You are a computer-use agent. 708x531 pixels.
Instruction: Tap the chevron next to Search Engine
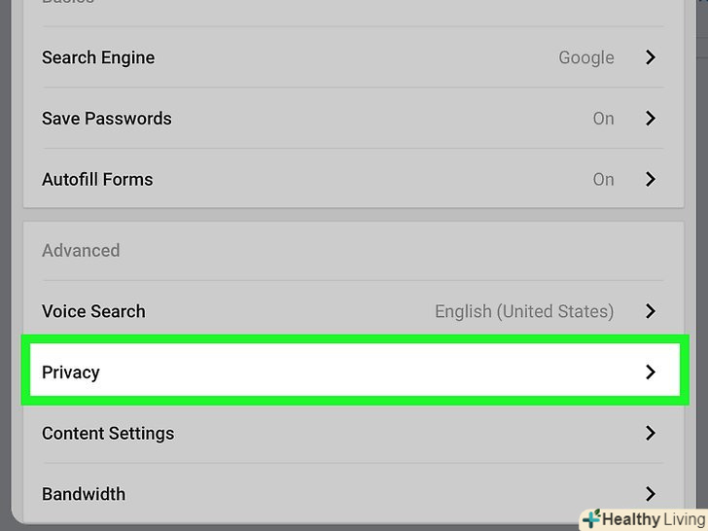point(651,58)
